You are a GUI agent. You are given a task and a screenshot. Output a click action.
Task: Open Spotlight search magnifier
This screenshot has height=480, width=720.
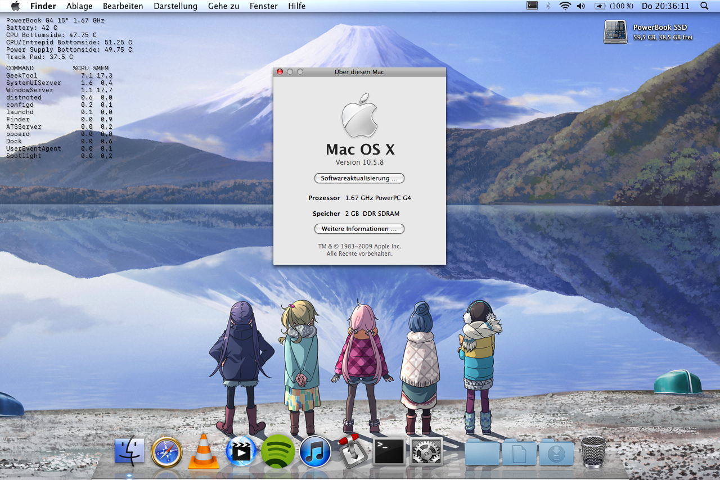point(704,6)
